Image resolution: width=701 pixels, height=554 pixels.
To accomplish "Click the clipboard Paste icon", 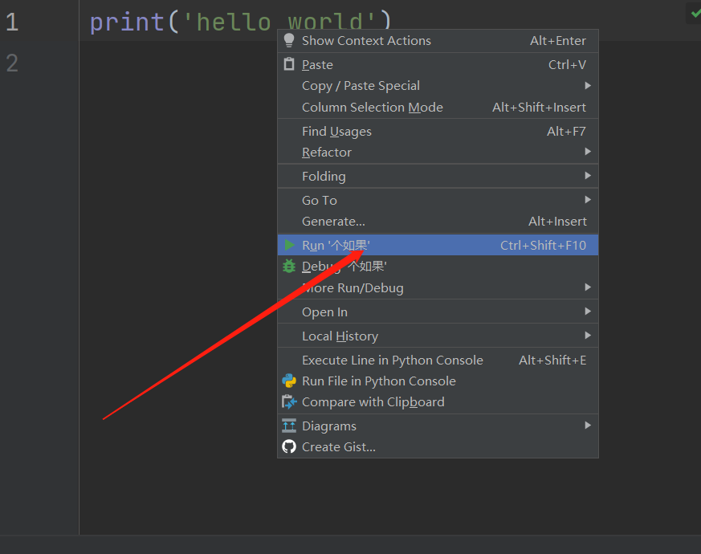I will [x=289, y=64].
